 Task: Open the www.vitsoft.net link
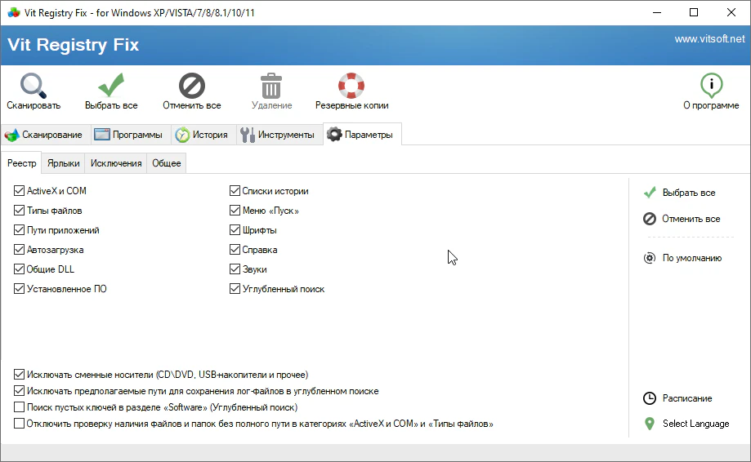[x=709, y=39]
